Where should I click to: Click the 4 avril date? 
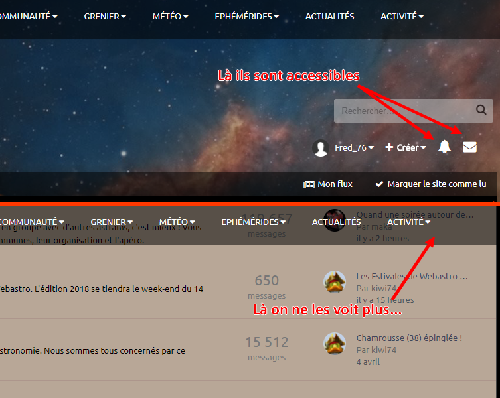[x=368, y=362]
